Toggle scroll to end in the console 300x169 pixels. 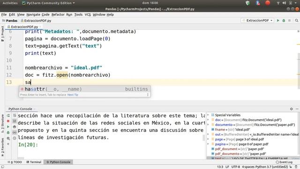click(x=15, y=121)
